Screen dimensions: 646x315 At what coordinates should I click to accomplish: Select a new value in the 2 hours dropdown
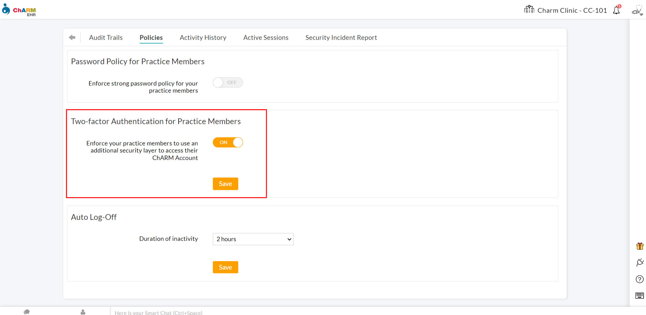pyautogui.click(x=253, y=239)
